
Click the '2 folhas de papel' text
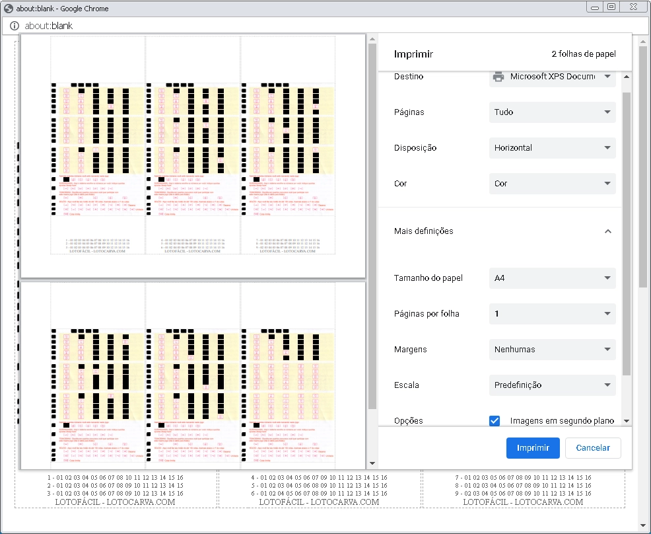click(584, 54)
